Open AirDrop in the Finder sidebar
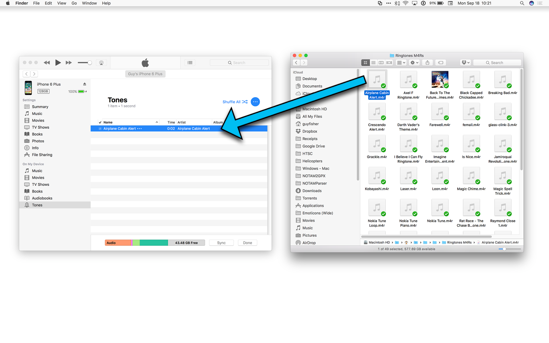 (x=309, y=243)
